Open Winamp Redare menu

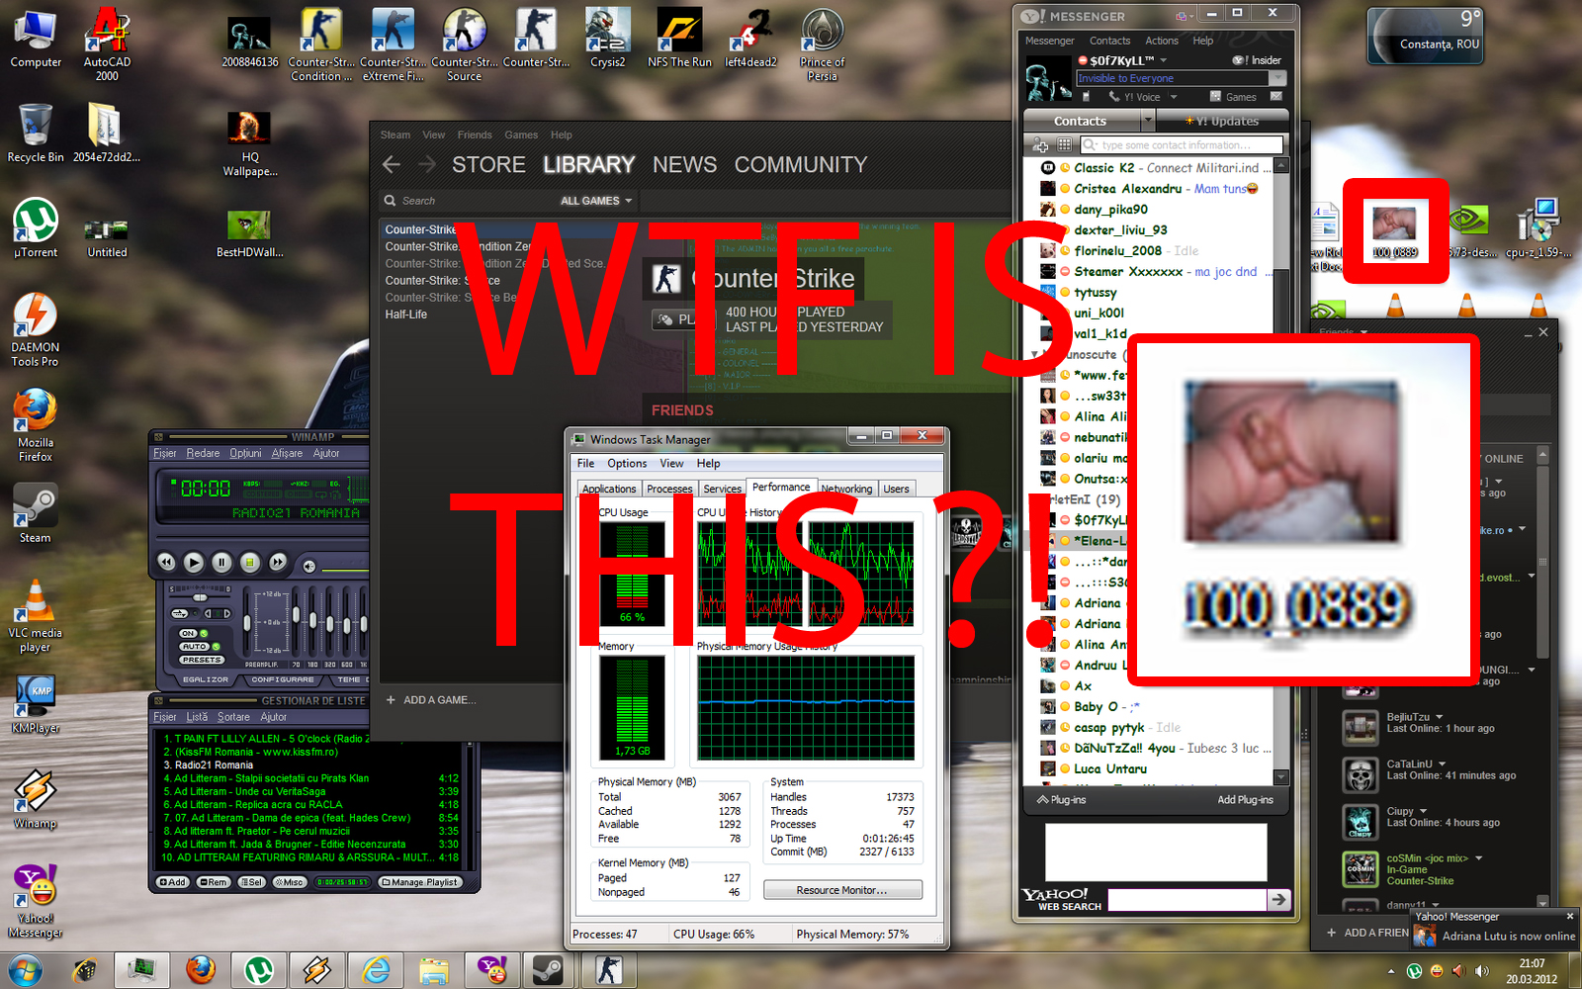203,453
